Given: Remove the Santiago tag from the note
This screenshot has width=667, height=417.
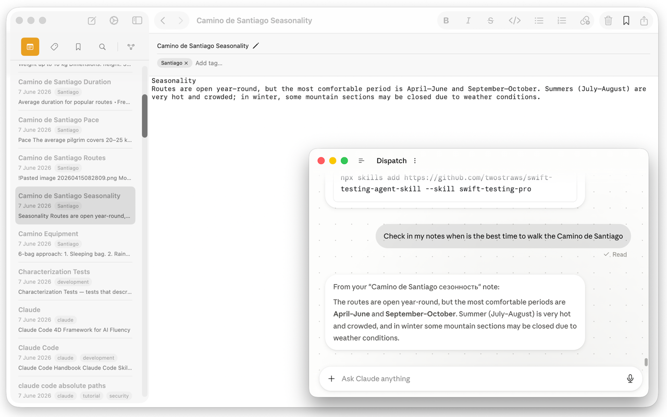Looking at the screenshot, I should [186, 63].
